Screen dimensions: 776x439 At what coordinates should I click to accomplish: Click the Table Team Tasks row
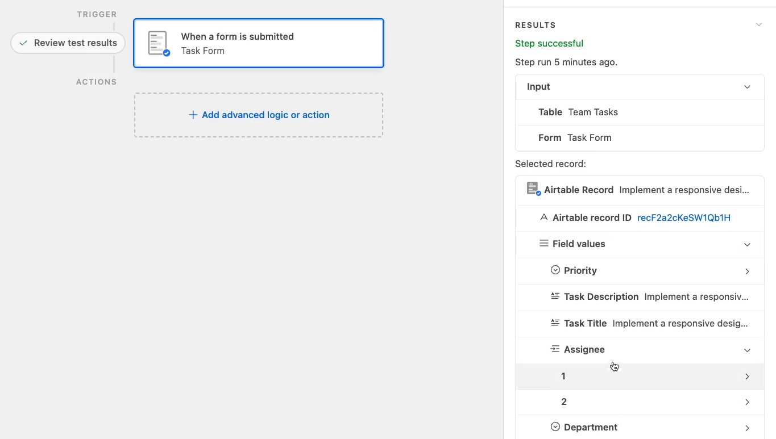click(x=640, y=112)
